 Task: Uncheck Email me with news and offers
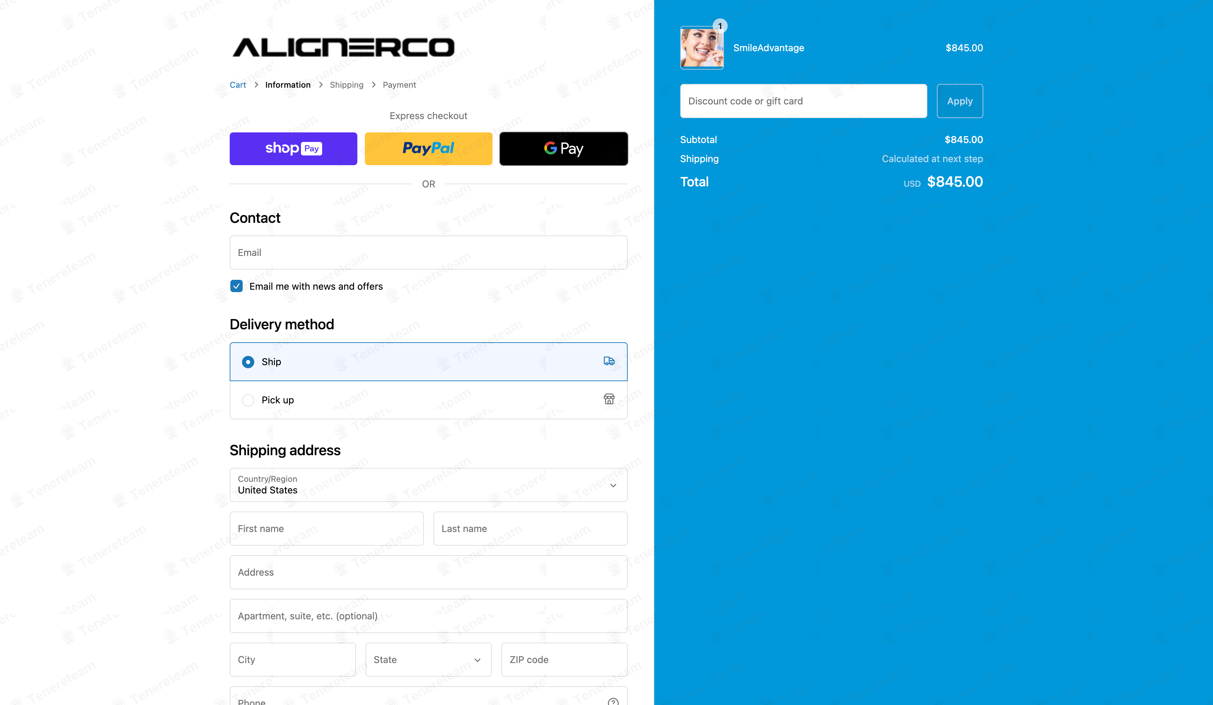pyautogui.click(x=236, y=286)
